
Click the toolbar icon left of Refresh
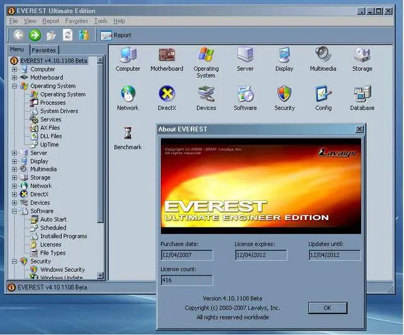tap(50, 35)
